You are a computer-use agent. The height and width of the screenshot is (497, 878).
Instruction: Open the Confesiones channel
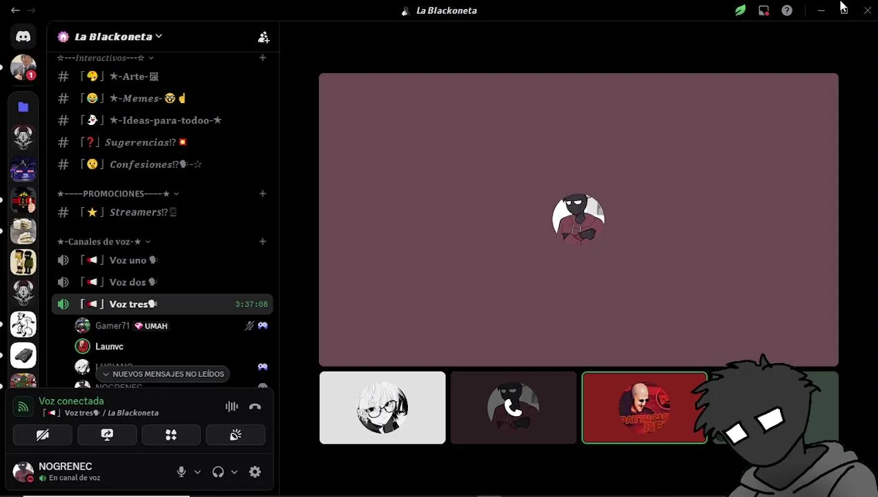(x=162, y=165)
